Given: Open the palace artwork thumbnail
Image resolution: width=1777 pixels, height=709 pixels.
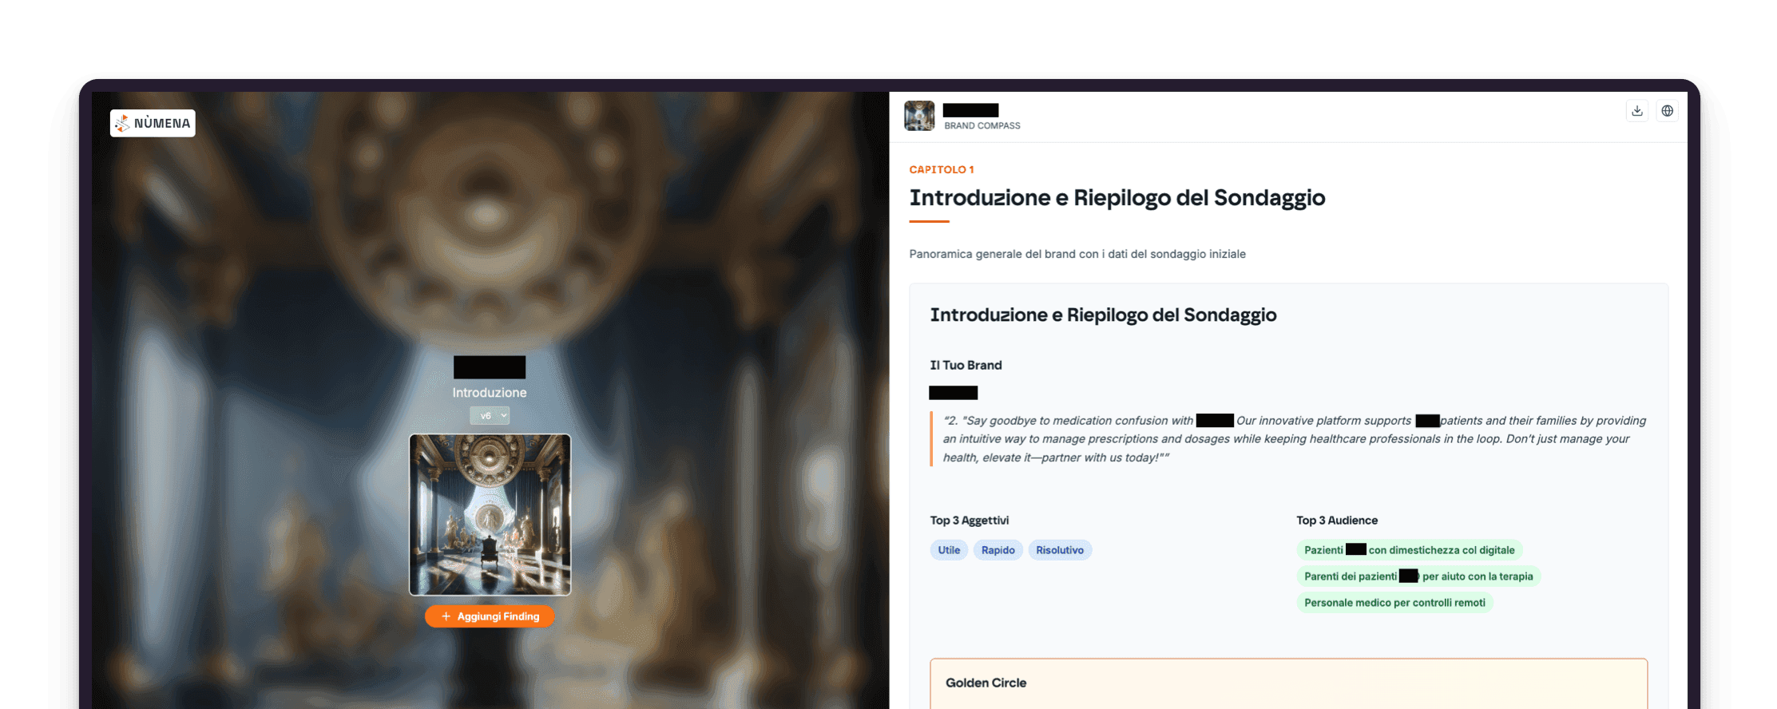Looking at the screenshot, I should coord(490,515).
